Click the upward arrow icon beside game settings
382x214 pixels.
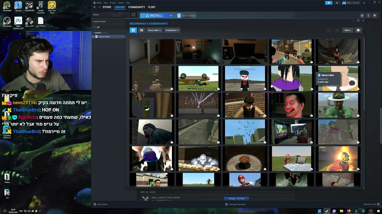coord(368,15)
